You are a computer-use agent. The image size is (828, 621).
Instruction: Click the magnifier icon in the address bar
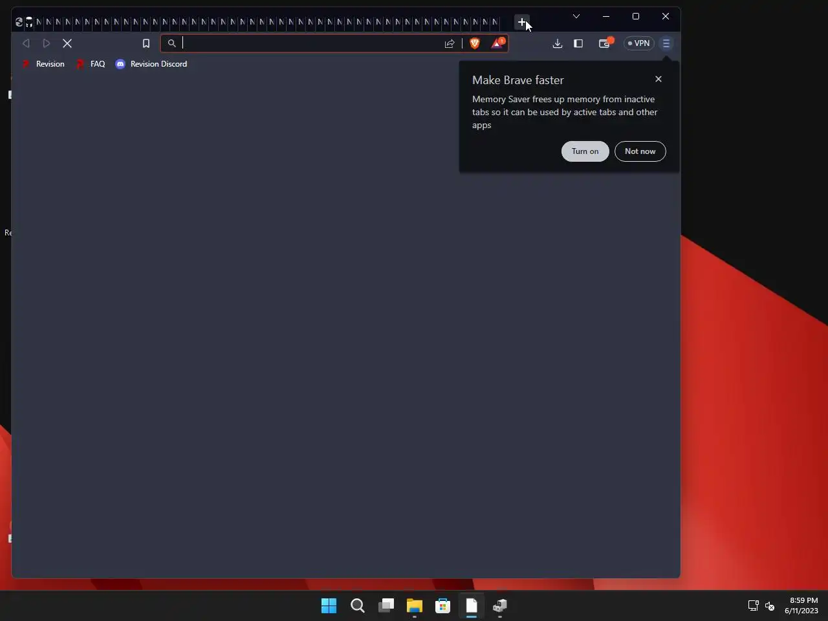pyautogui.click(x=172, y=43)
